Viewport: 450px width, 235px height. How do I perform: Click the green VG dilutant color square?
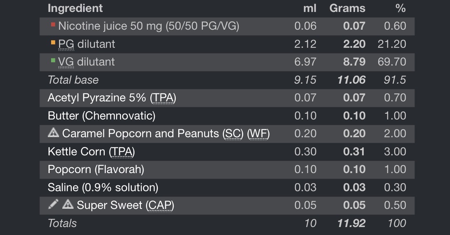tap(53, 60)
